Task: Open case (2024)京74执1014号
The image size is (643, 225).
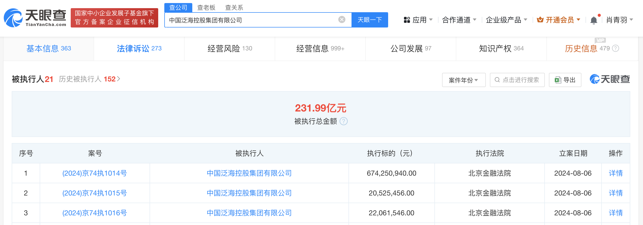Action: coord(95,173)
